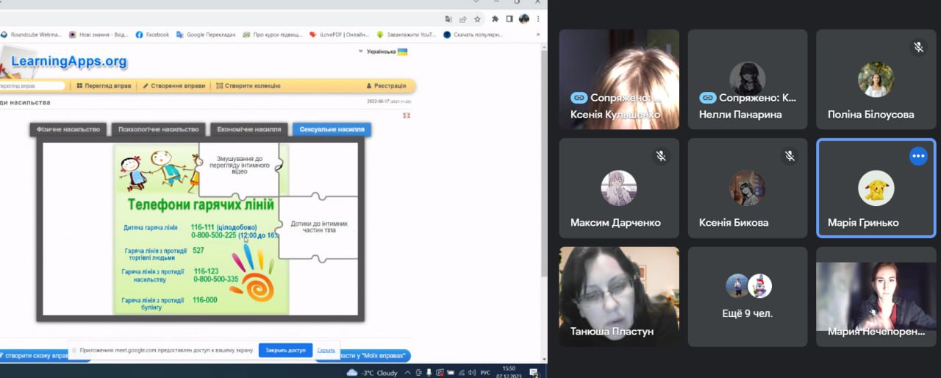The image size is (941, 378).
Task: Click Максим Дарченко's muted microphone icon
Action: point(661,156)
